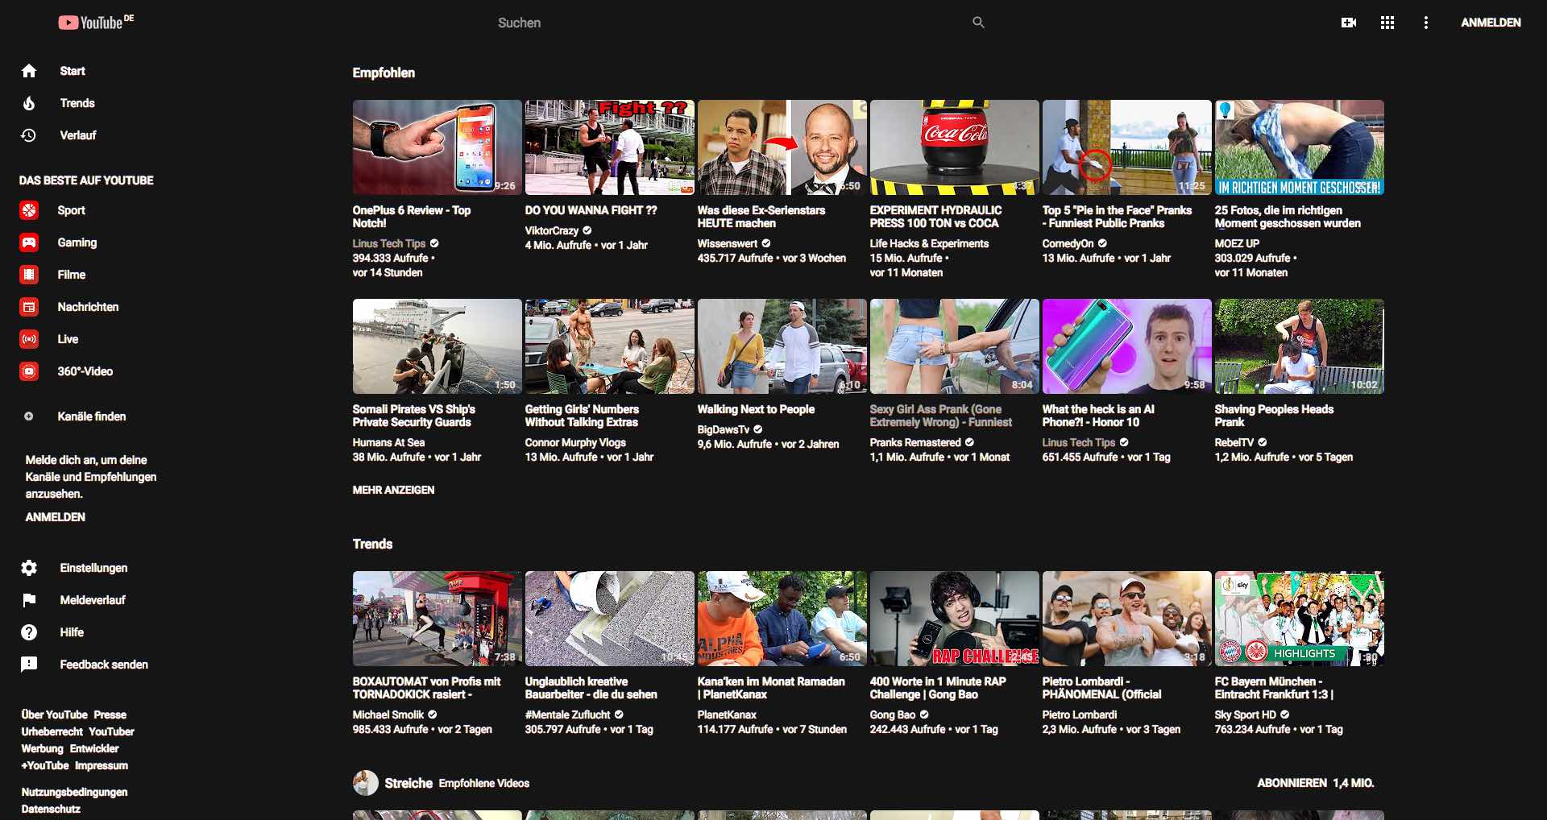Click ANMELDEN in the top right
The width and height of the screenshot is (1547, 820).
coord(1491,23)
